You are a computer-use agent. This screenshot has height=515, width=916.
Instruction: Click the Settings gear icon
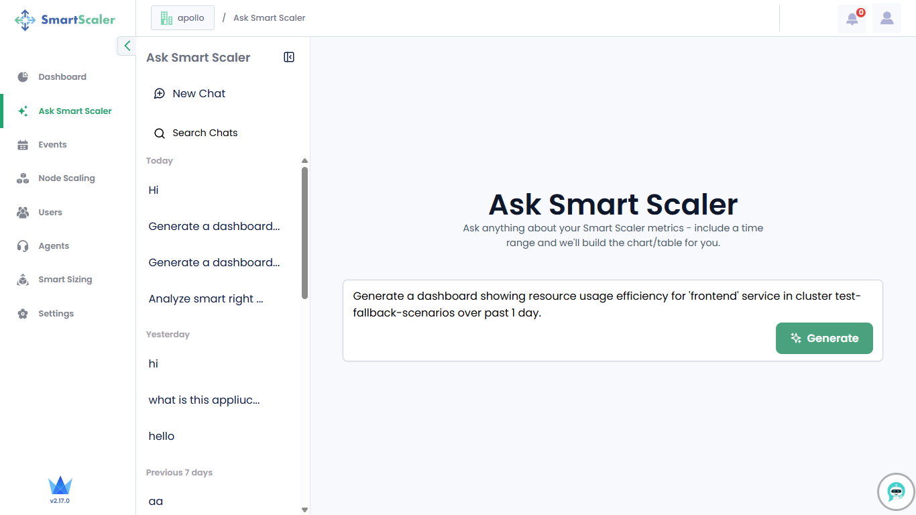23,314
